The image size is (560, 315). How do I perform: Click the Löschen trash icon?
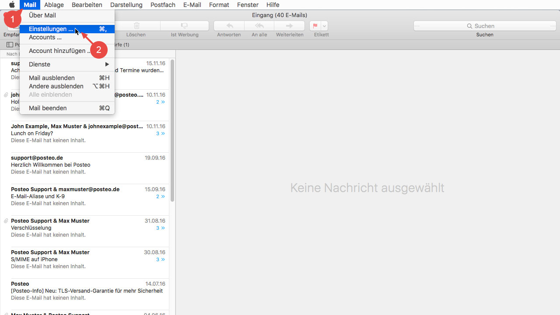pyautogui.click(x=136, y=25)
